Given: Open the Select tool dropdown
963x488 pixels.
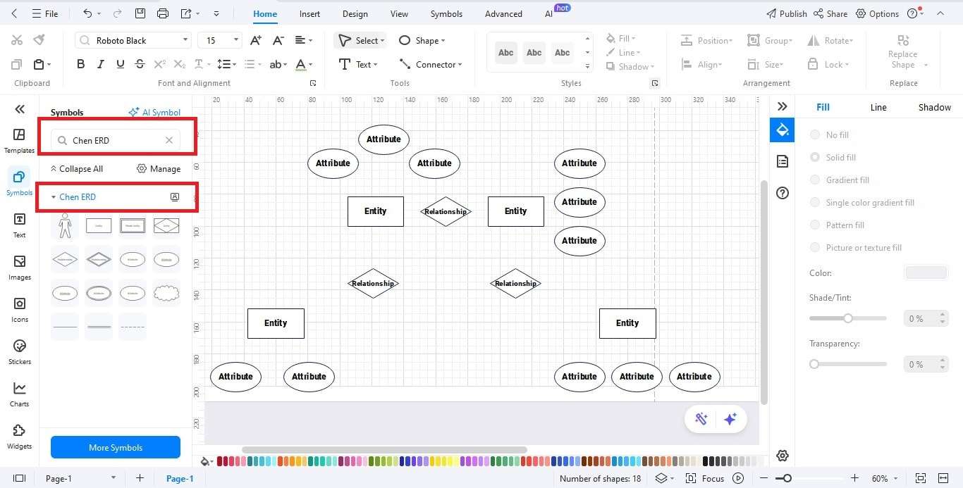Looking at the screenshot, I should pyautogui.click(x=383, y=41).
